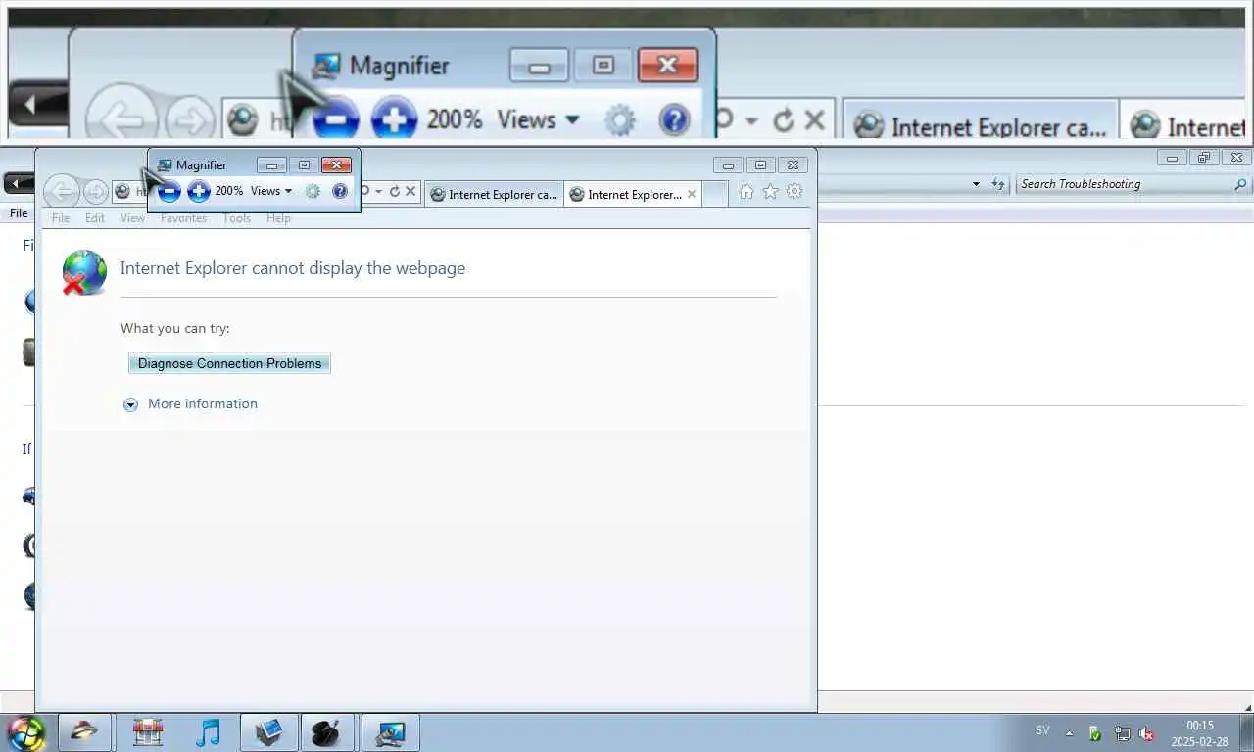Click the music note taskbar icon
The height and width of the screenshot is (752, 1254).
coord(208,732)
